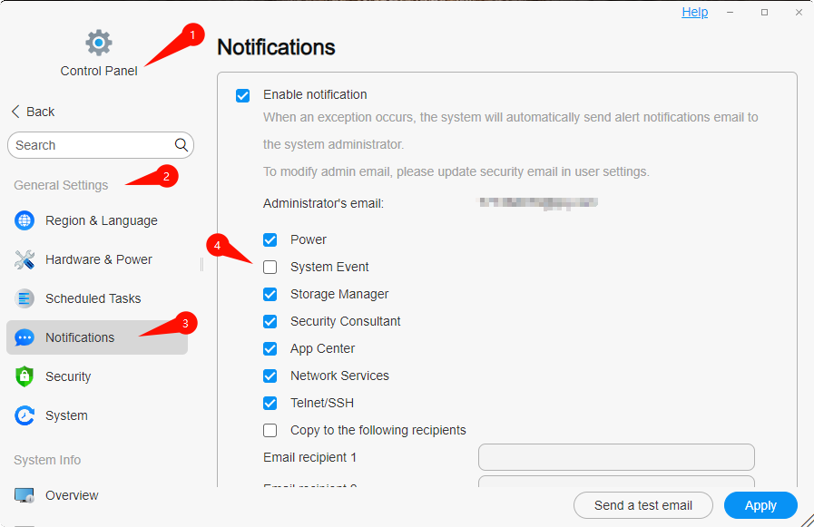Screen dimensions: 814x527
Task: Click the System refresh icon
Action: point(25,415)
